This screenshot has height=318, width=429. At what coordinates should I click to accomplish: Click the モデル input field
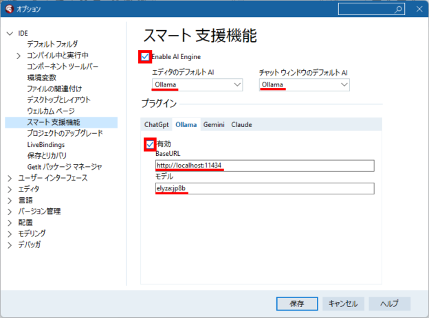pos(265,189)
